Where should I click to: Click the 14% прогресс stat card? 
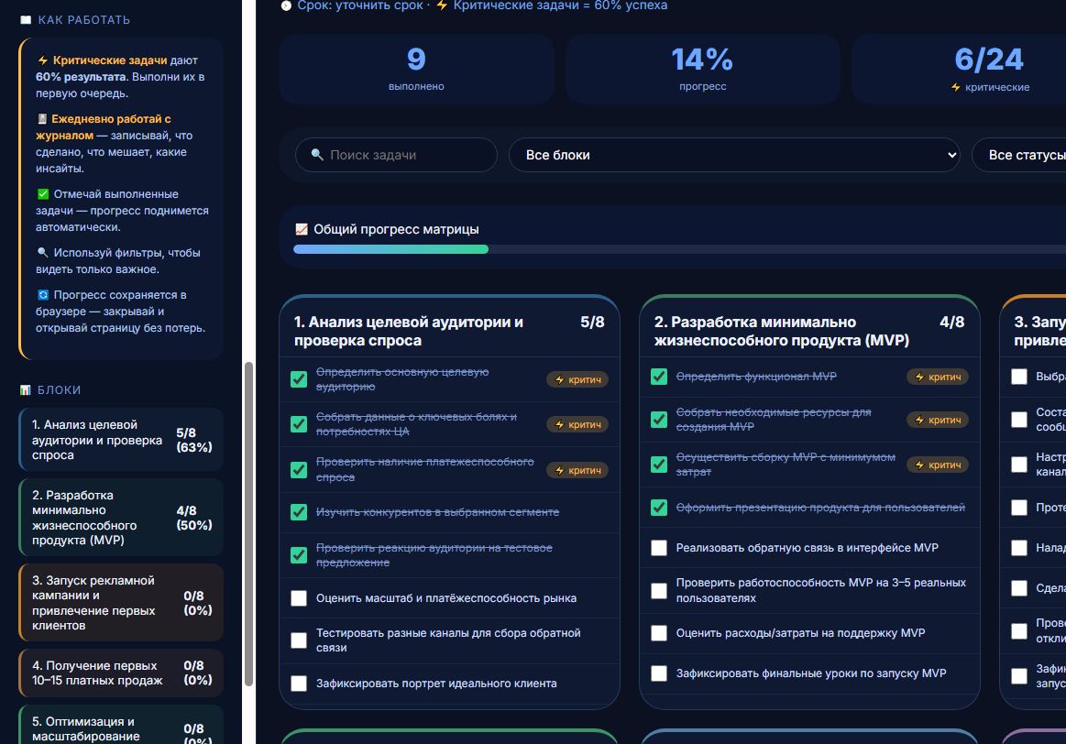[x=702, y=70]
